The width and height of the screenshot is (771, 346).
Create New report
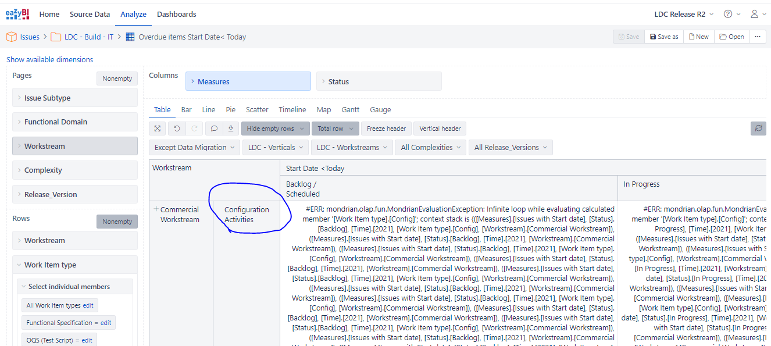pyautogui.click(x=699, y=37)
